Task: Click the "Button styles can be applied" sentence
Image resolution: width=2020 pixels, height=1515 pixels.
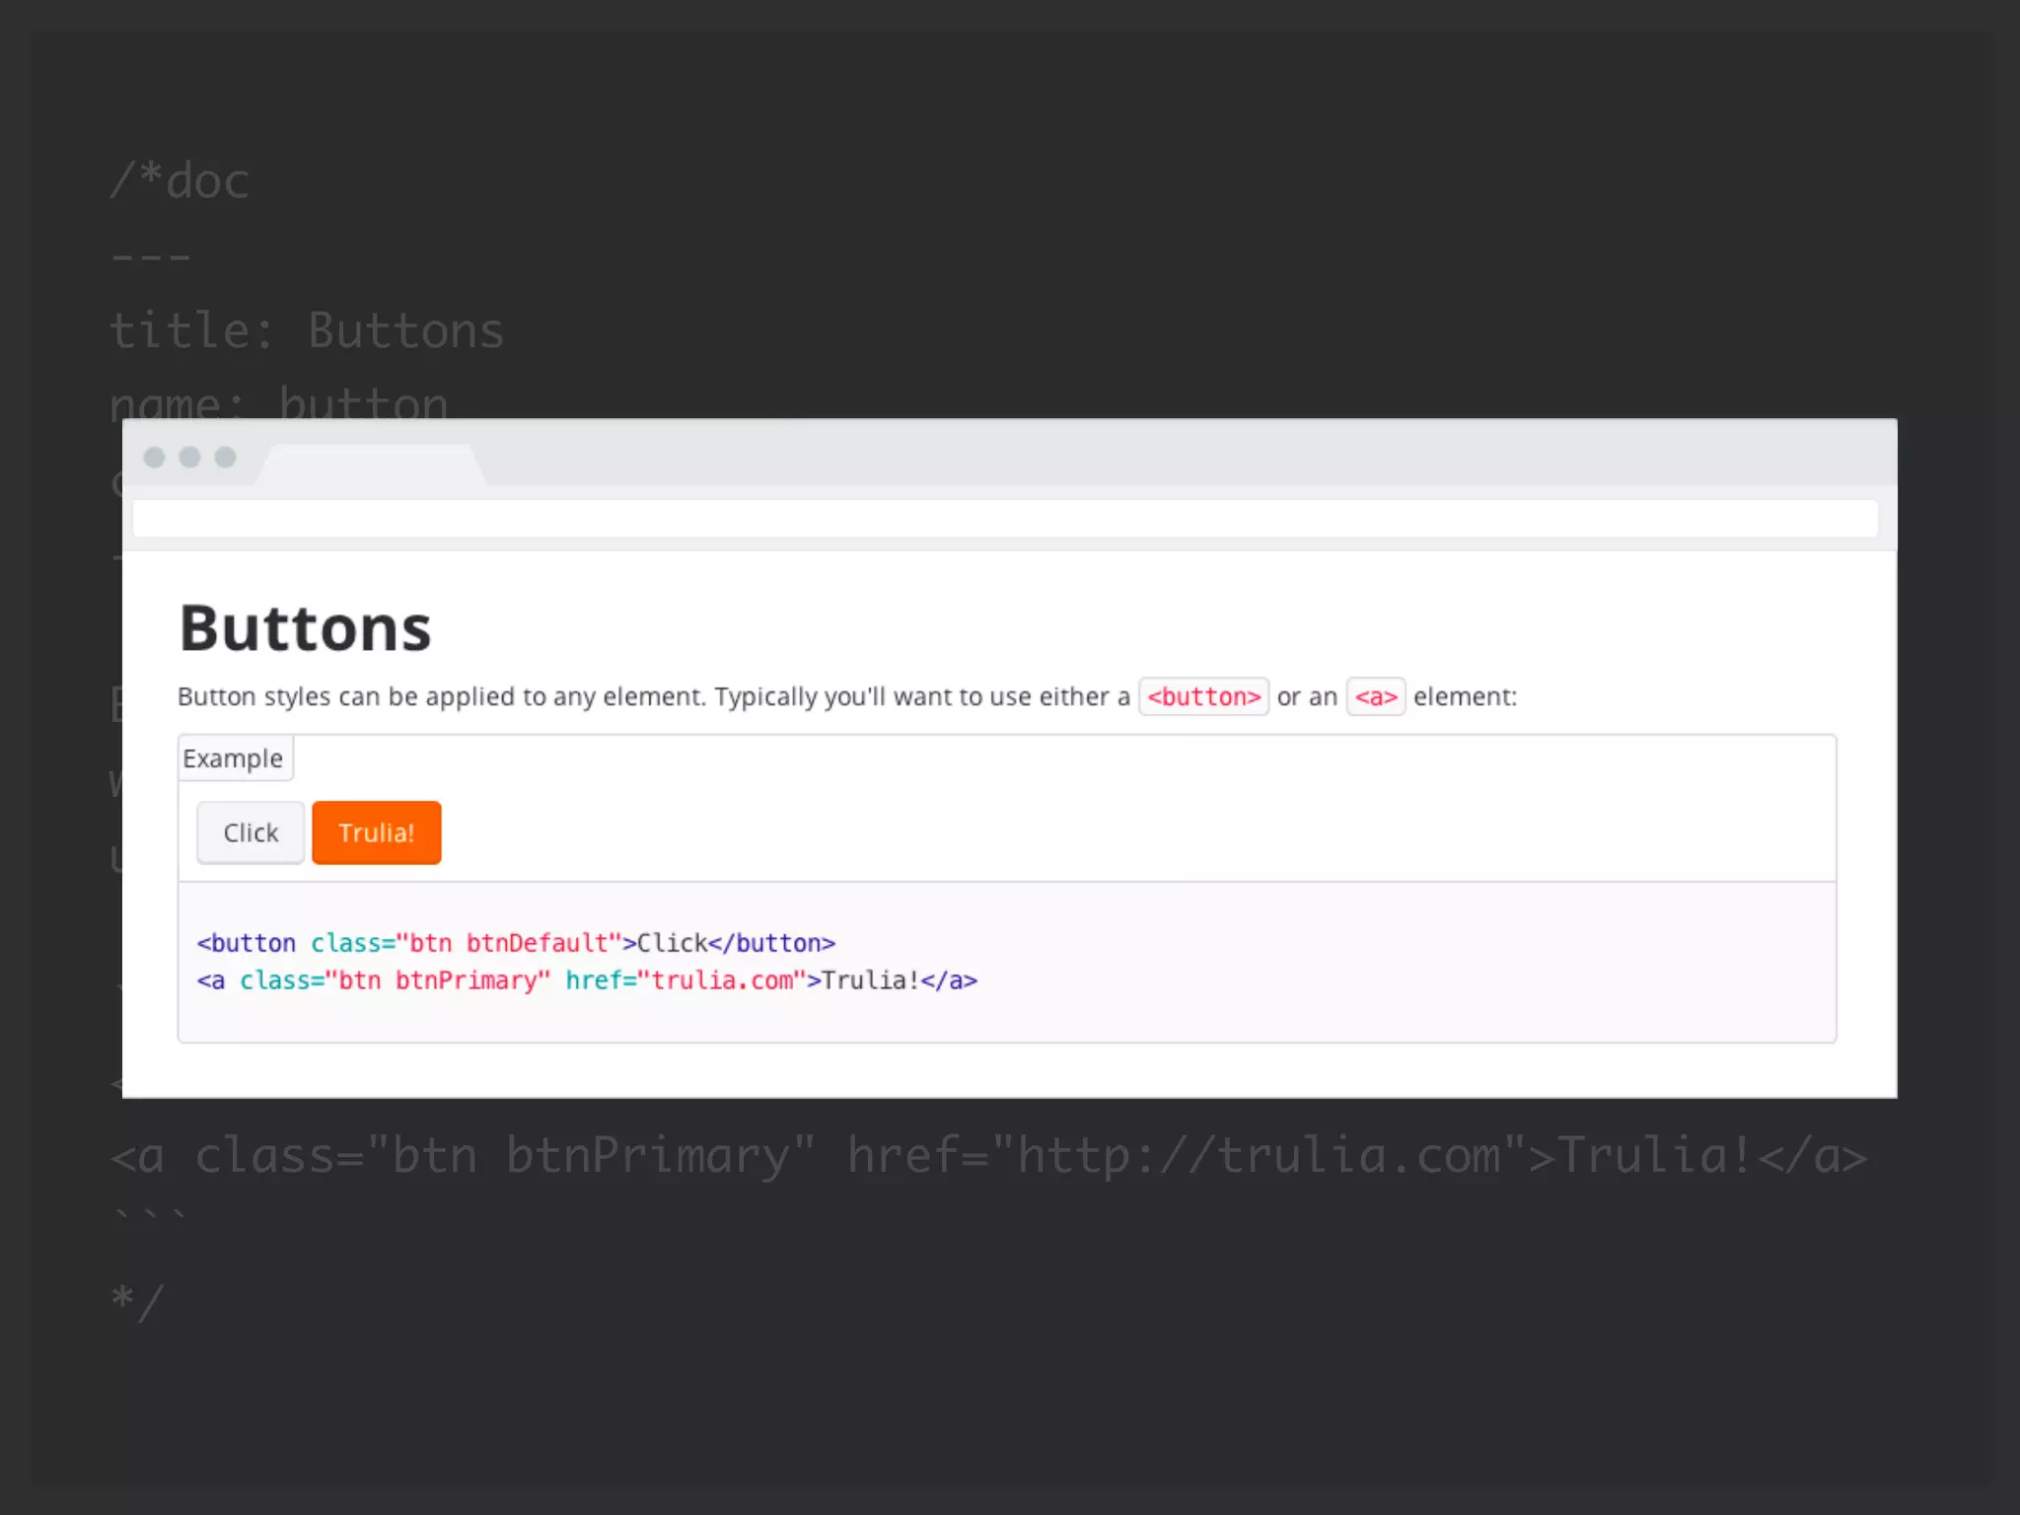Action: tap(847, 696)
